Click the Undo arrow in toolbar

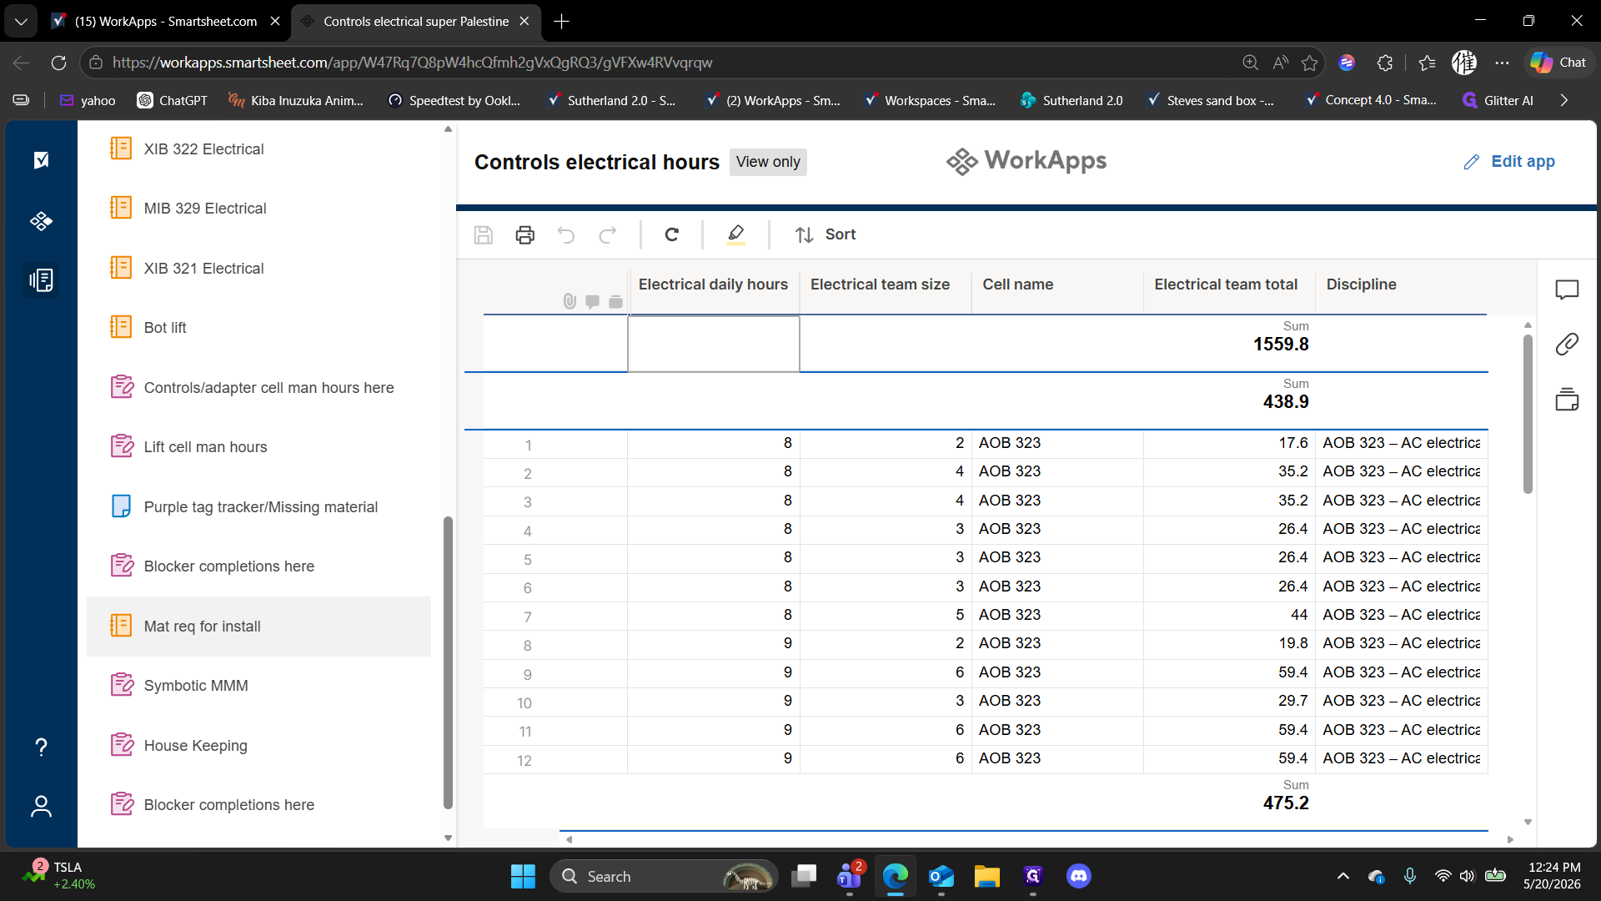click(x=566, y=234)
